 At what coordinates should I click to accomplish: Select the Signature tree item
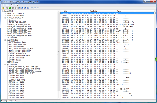[x=12, y=20]
